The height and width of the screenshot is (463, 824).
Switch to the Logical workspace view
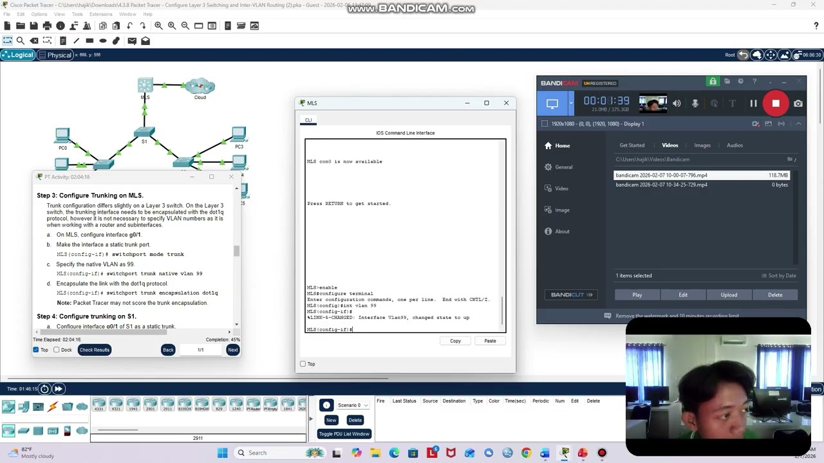pos(17,55)
